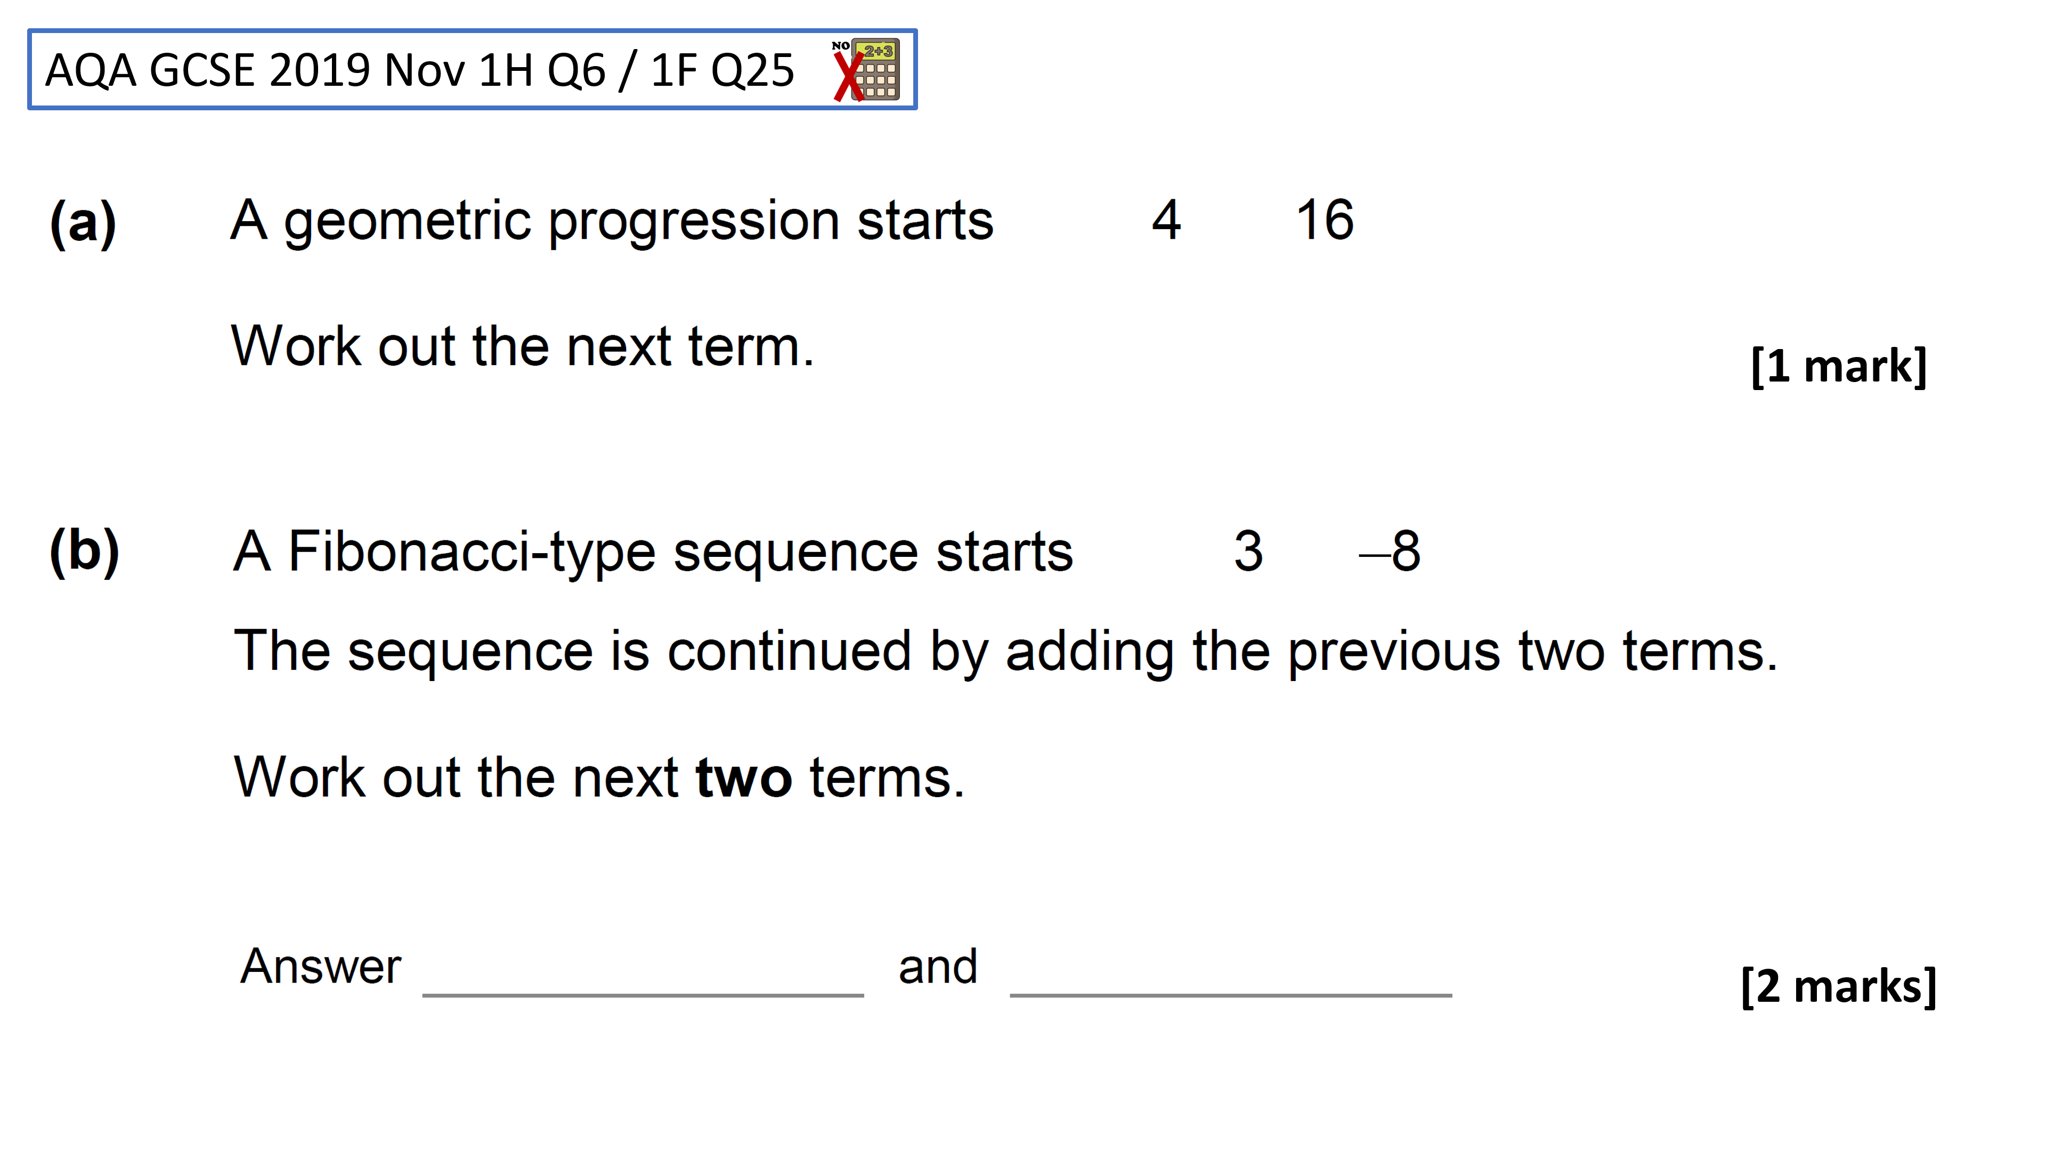This screenshot has height=1151, width=2046.
Task: Click the word 'and' between answer lines
Action: coord(938,967)
